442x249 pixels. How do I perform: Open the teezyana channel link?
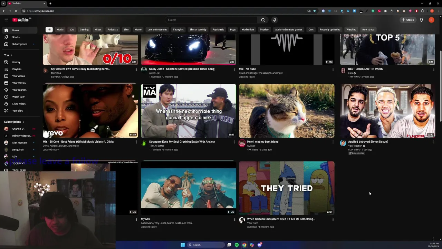tap(56, 73)
